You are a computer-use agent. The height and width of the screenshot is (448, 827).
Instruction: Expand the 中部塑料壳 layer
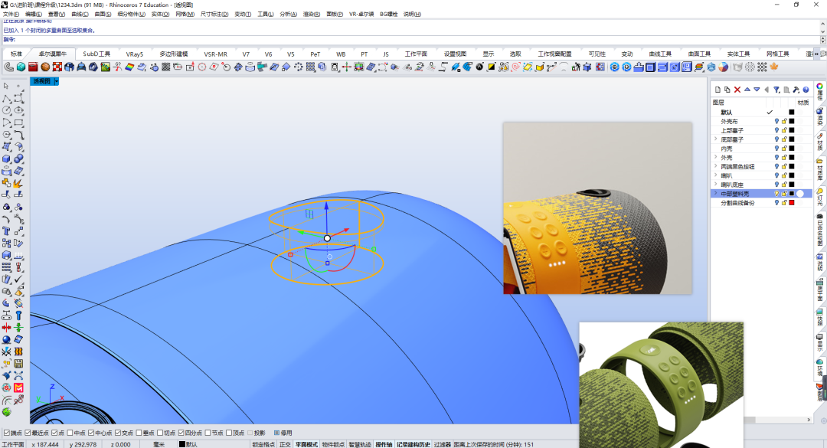716,194
